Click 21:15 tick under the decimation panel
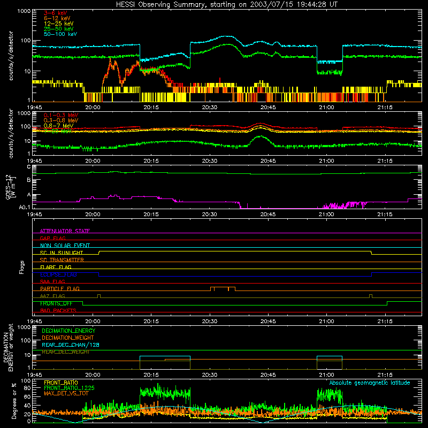Screen dimensions: 428x428 (385, 375)
